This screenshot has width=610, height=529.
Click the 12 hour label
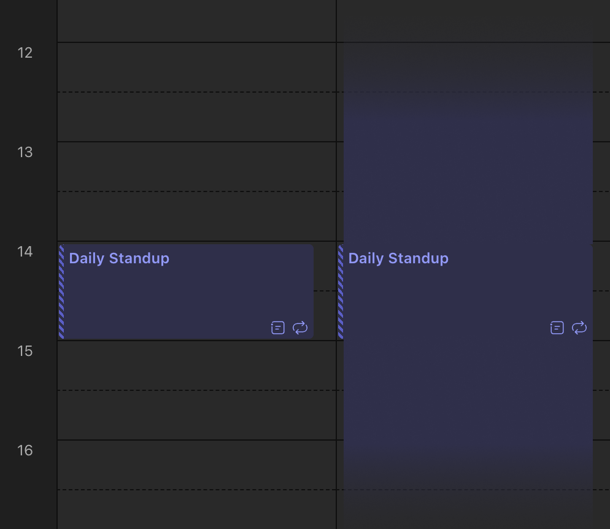[x=25, y=53]
